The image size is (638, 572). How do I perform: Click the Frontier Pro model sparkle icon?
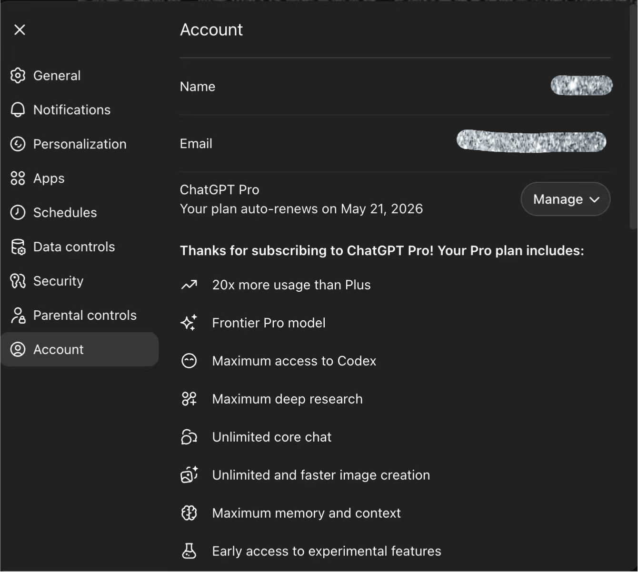[189, 323]
